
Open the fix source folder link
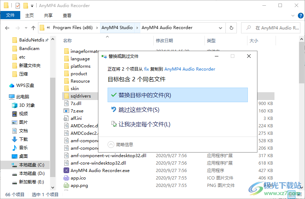click(147, 69)
